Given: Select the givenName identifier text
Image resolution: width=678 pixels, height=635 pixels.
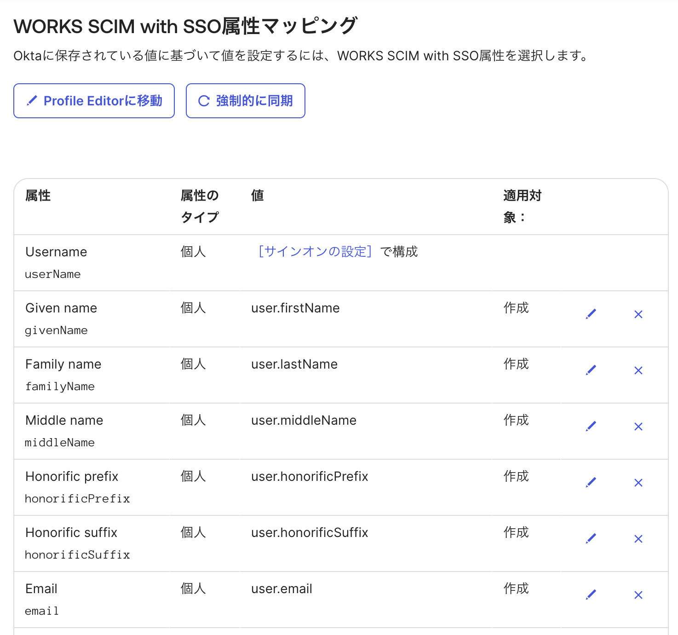Looking at the screenshot, I should click(56, 330).
